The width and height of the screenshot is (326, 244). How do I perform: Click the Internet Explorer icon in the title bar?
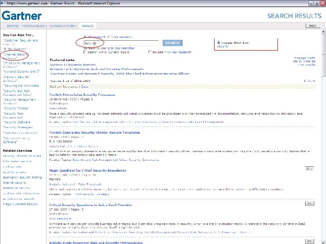[2, 3]
